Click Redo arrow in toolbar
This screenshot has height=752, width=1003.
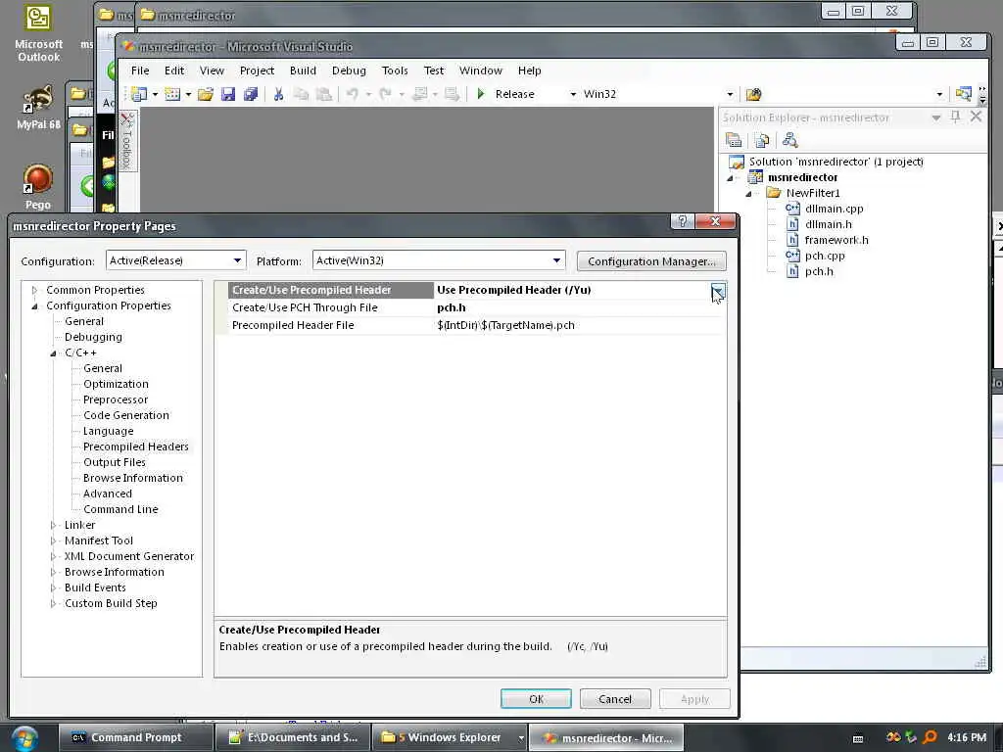click(x=385, y=94)
